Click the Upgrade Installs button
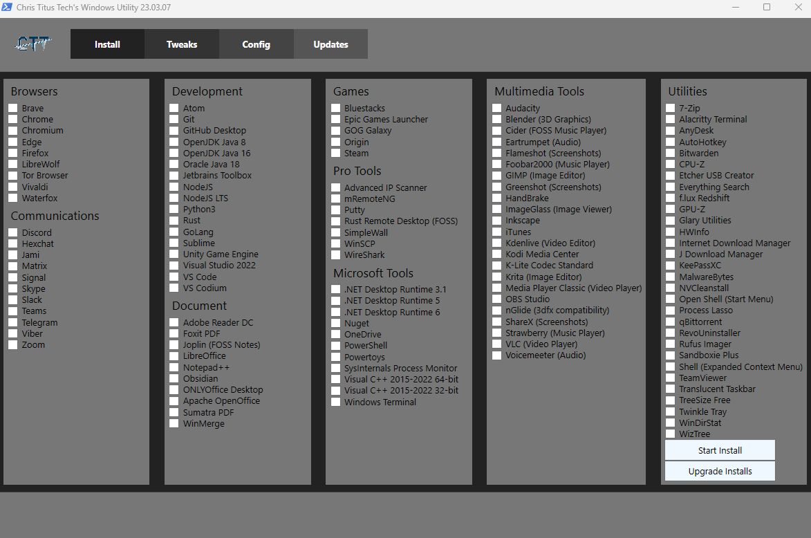This screenshot has width=811, height=538. (720, 472)
